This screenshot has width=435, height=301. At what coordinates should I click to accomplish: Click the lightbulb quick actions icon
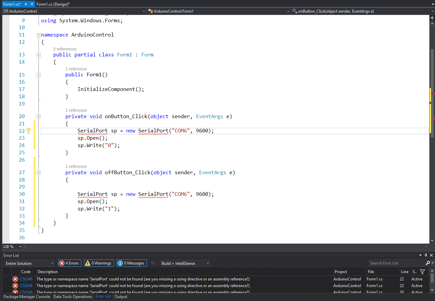[x=29, y=131]
